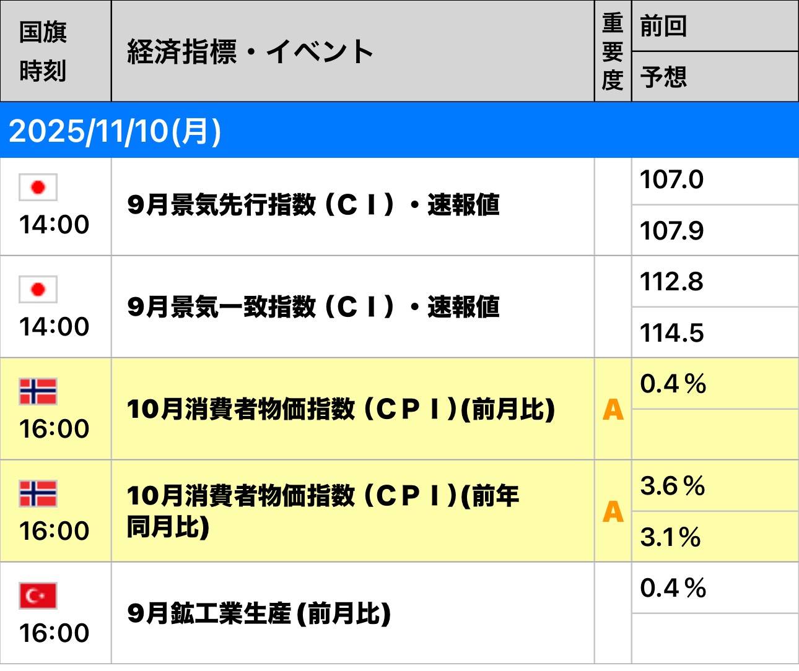
Task: Click the Japan flag beside the leading index (先行指数) row
Action: [38, 187]
